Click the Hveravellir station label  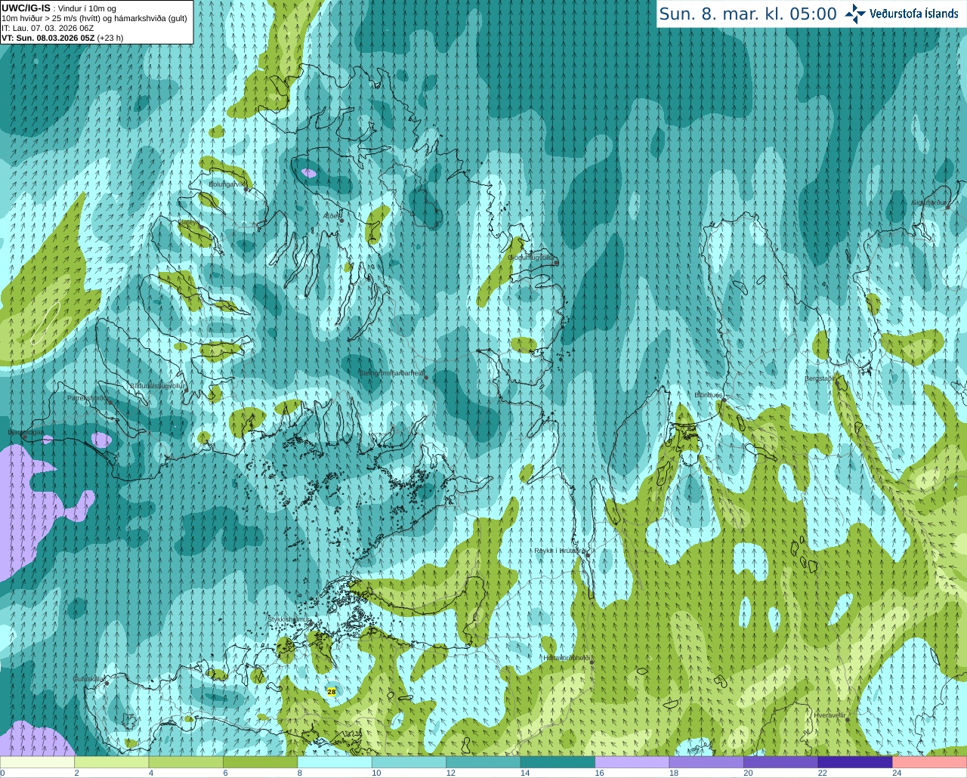[x=830, y=715]
